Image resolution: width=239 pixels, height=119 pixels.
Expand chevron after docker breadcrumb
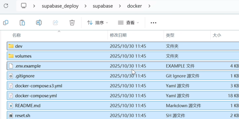pos(149,6)
